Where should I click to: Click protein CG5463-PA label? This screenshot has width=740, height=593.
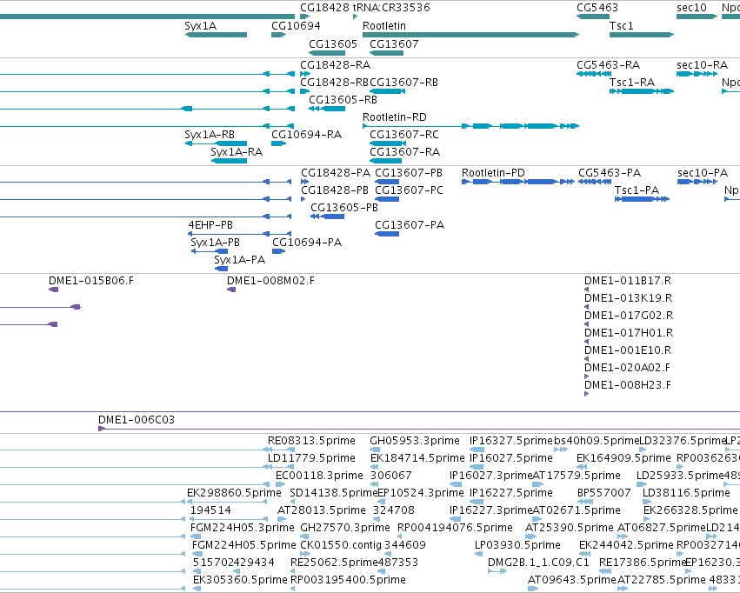click(x=610, y=173)
